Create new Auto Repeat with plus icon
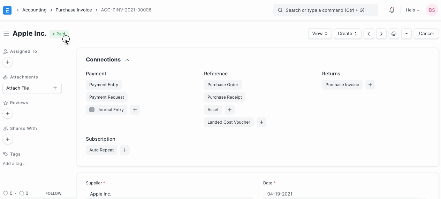The width and height of the screenshot is (441, 199). (125, 150)
